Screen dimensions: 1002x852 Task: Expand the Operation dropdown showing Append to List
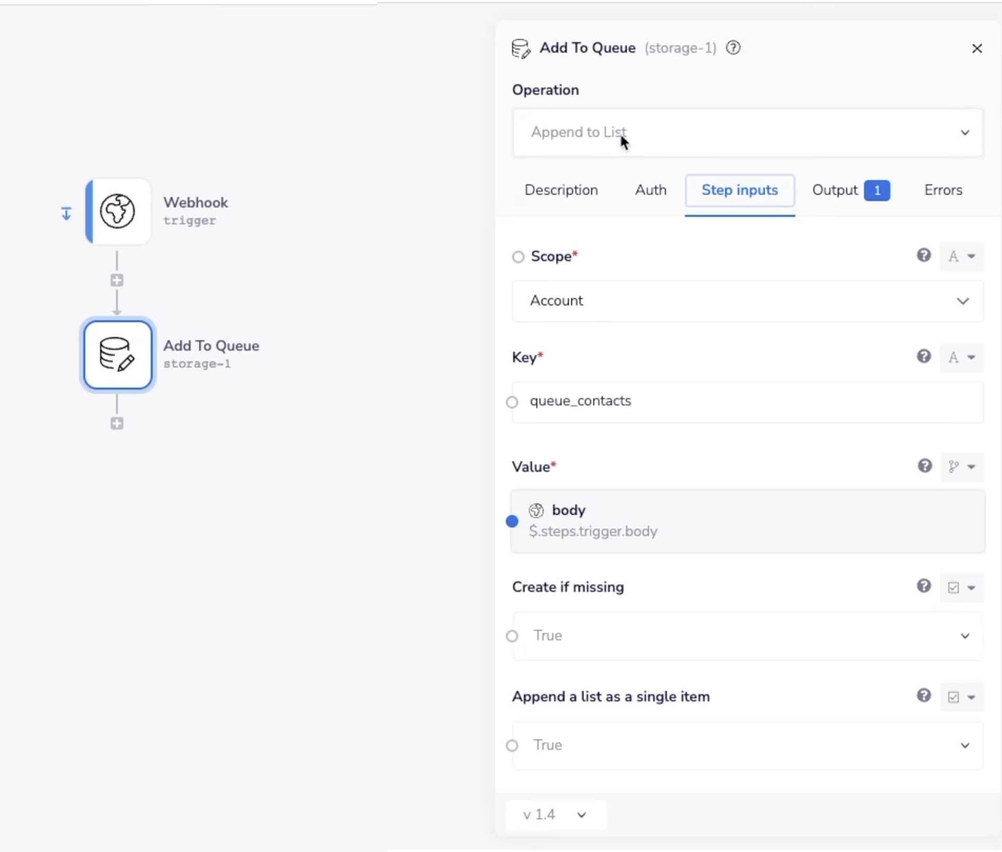(747, 132)
